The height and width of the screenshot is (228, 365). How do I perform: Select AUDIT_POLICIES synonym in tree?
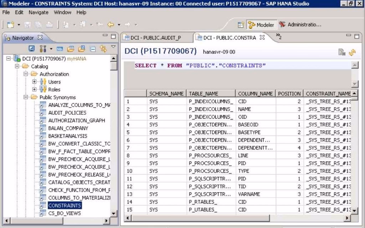67,113
